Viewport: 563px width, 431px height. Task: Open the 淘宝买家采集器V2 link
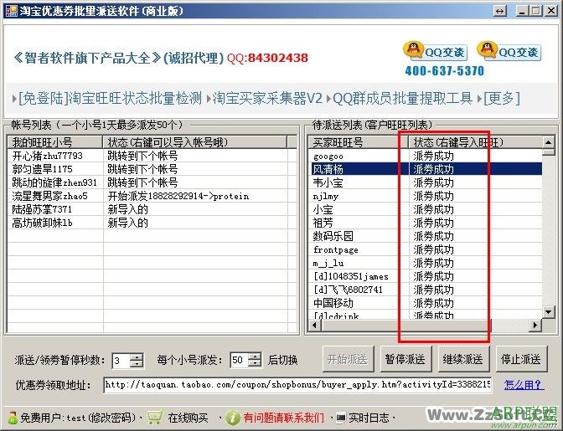click(267, 98)
